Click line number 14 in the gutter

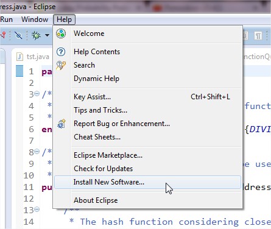pos(29,222)
